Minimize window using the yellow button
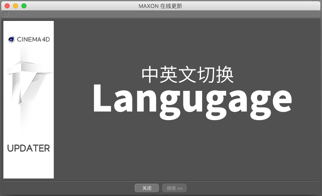 (x=15, y=6)
